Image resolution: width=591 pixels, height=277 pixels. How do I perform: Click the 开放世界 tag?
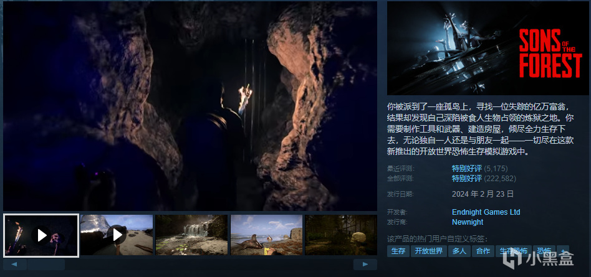pyautogui.click(x=429, y=251)
